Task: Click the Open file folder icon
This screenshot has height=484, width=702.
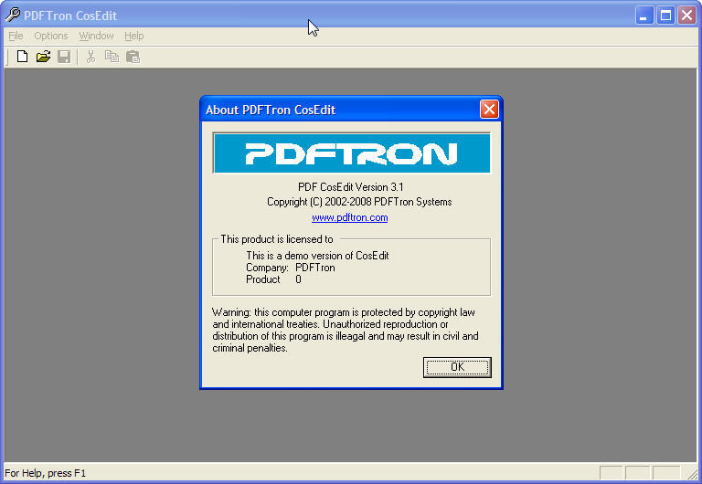Action: 43,57
